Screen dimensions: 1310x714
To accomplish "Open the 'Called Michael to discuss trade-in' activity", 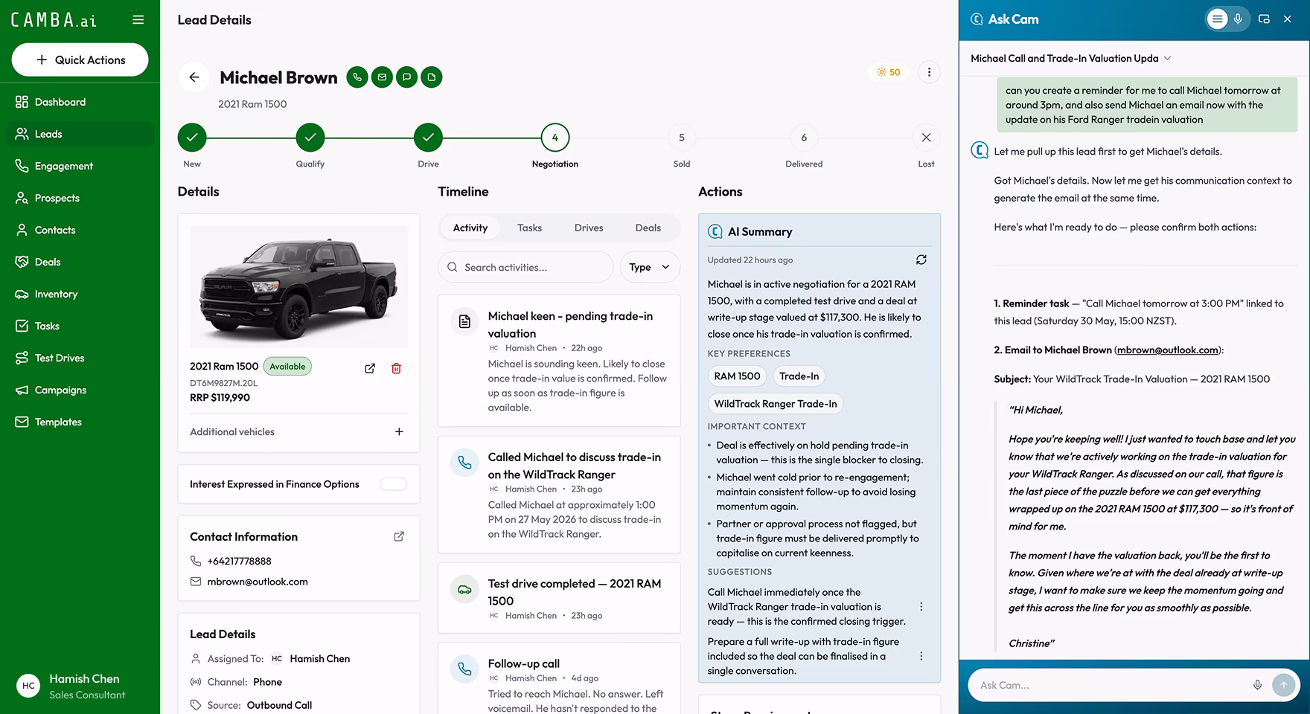I will coord(559,495).
